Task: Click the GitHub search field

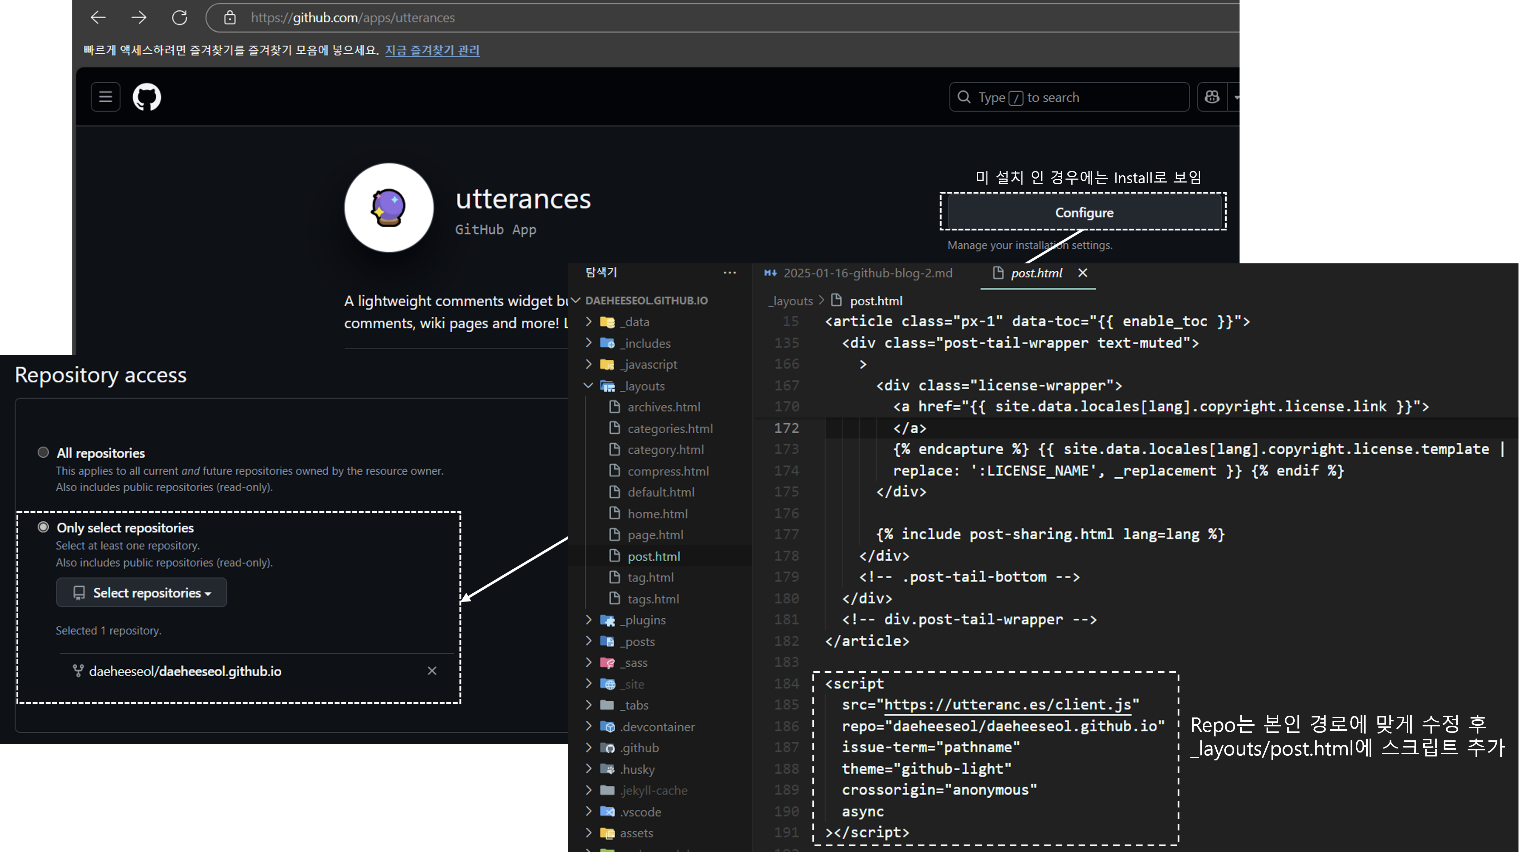Action: click(x=1069, y=97)
